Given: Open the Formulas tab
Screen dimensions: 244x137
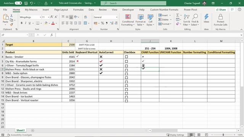Looking at the screenshot, I should (78, 10).
